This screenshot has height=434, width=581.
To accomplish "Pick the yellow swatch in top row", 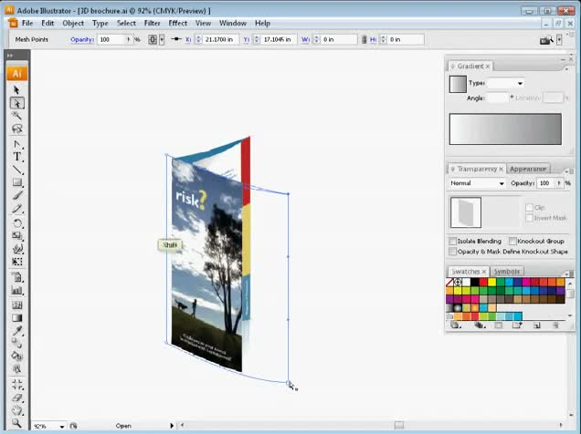I will pyautogui.click(x=491, y=283).
